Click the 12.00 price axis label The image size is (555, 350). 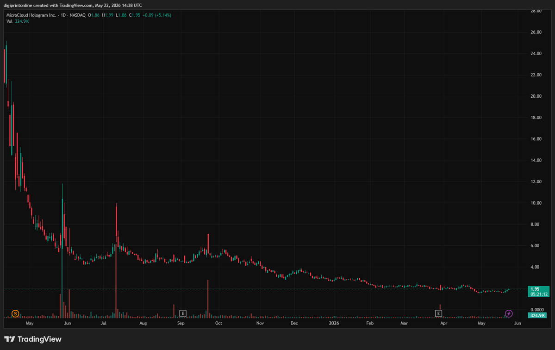[536, 181]
